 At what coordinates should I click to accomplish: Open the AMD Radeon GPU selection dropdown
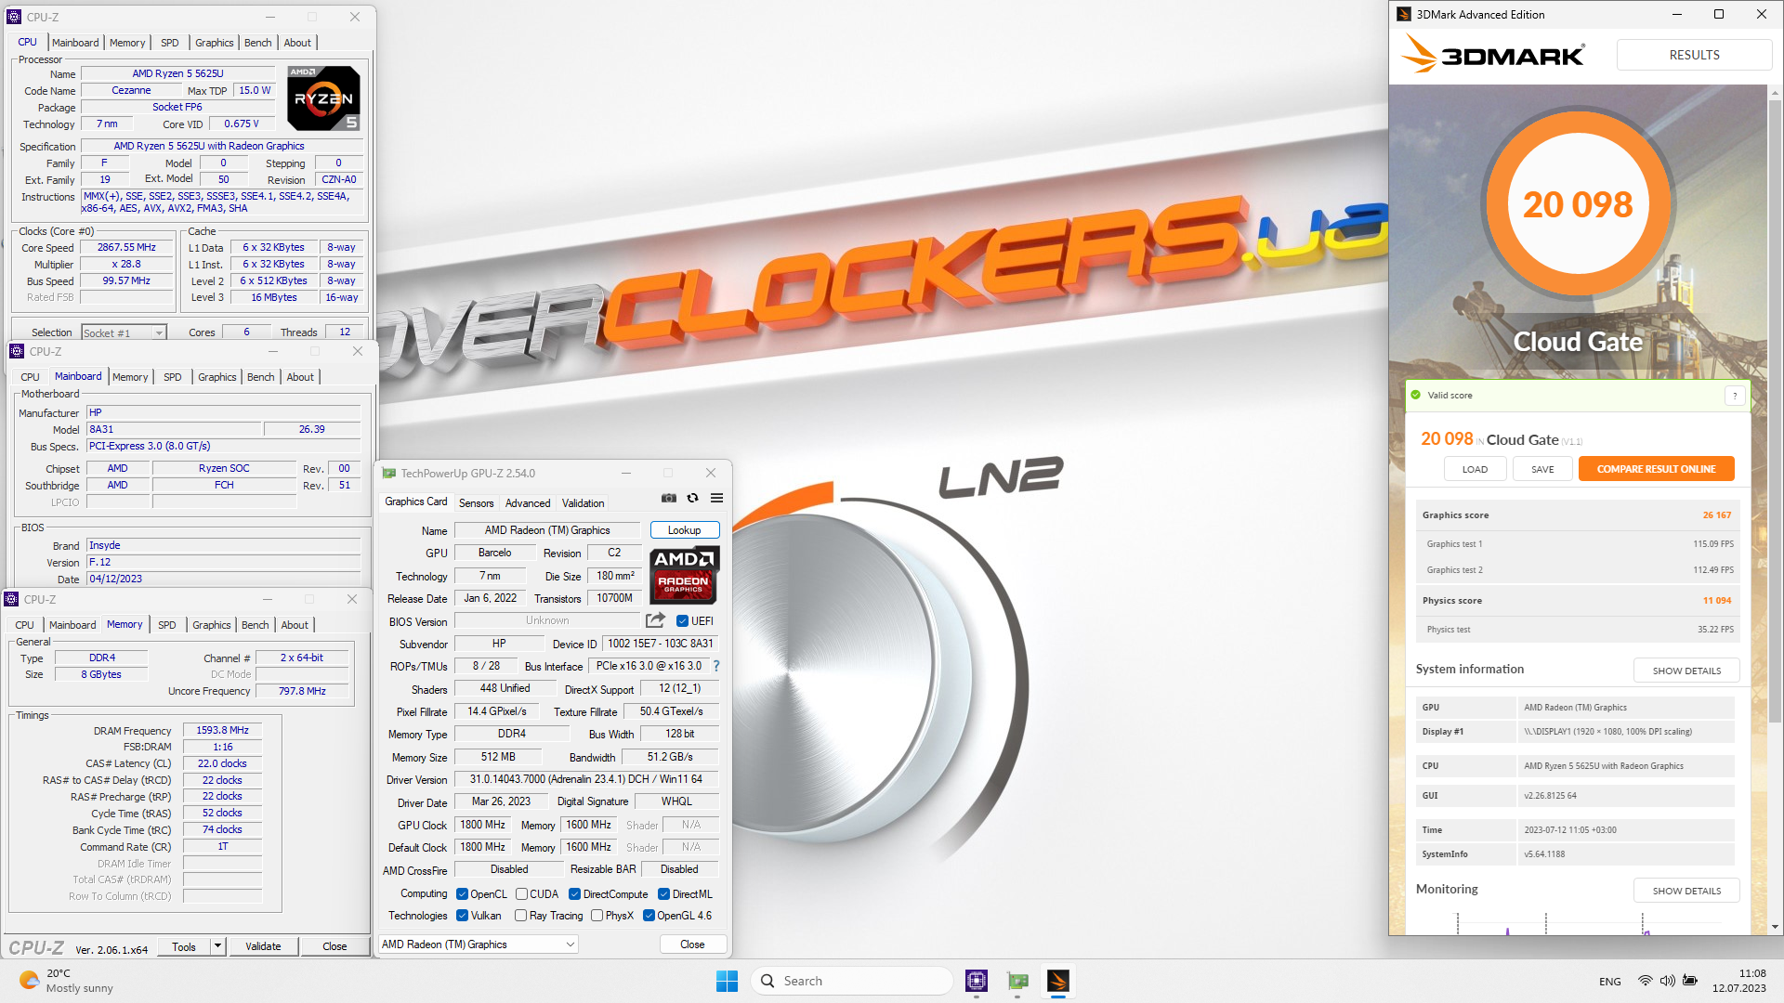(x=479, y=944)
